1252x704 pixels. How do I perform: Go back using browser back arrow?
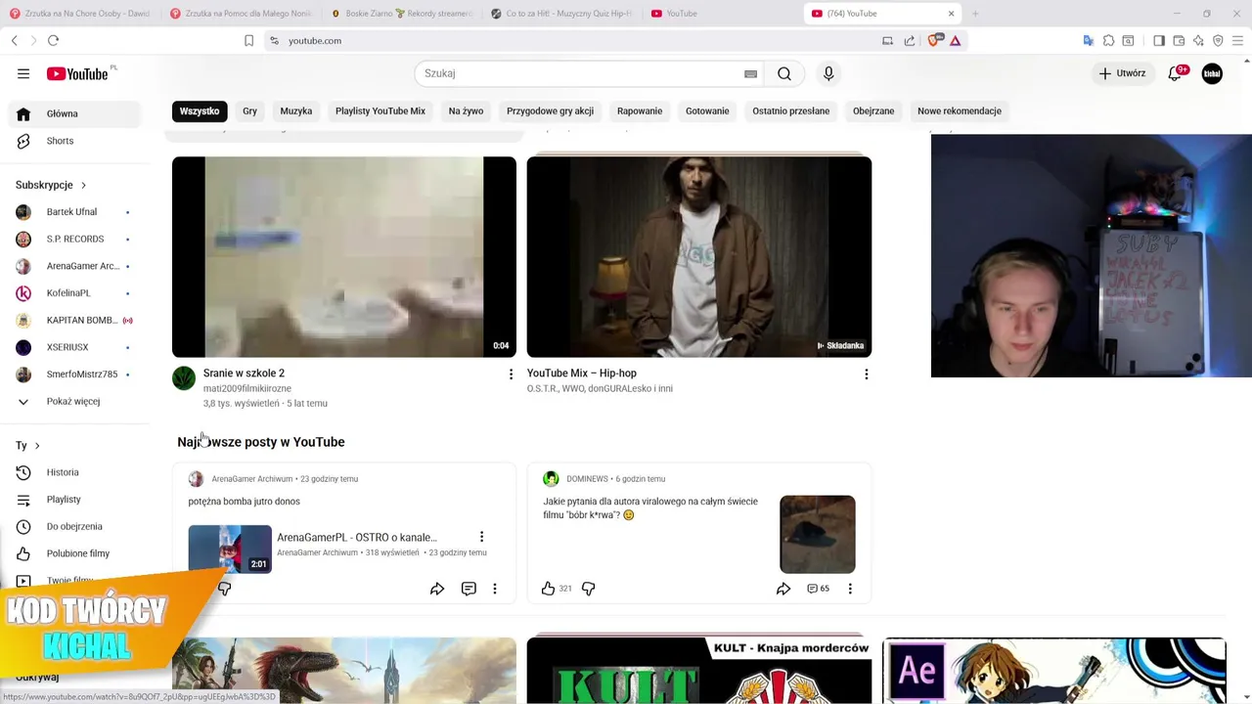[x=14, y=40]
